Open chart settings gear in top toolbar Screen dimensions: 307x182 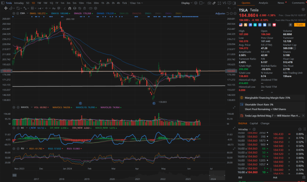click(x=196, y=3)
